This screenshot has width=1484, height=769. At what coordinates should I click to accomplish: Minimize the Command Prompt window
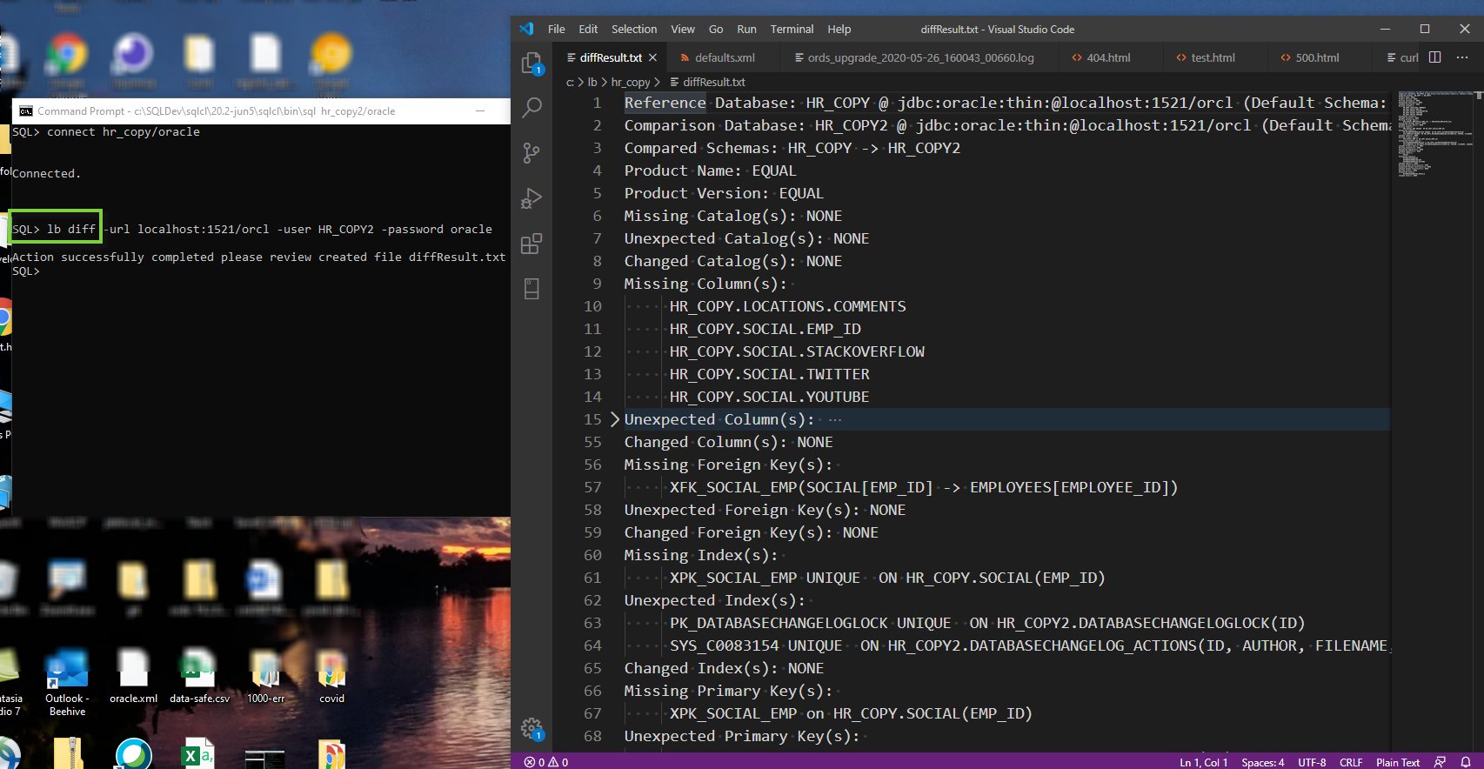[x=480, y=110]
